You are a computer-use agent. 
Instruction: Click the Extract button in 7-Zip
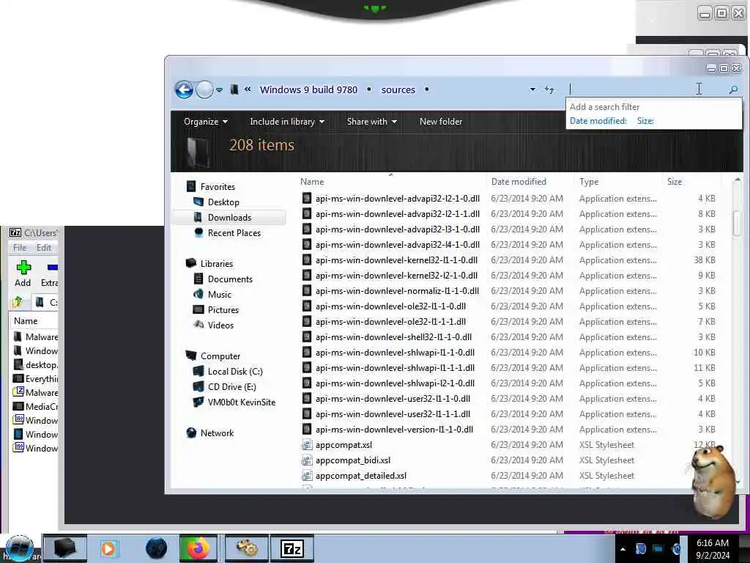49,274
